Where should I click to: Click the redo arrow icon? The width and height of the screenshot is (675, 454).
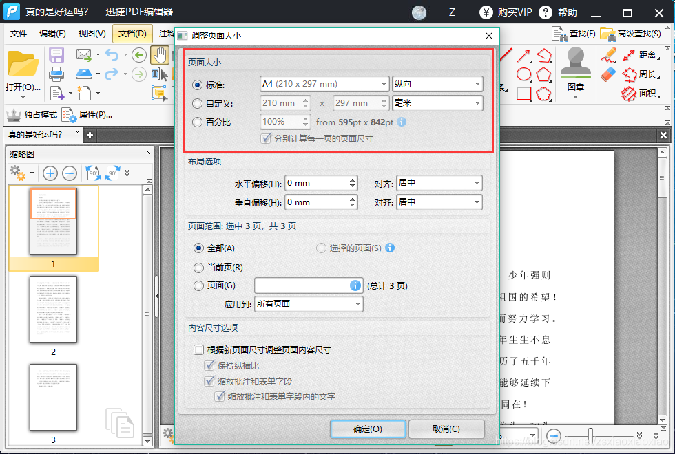tap(112, 74)
